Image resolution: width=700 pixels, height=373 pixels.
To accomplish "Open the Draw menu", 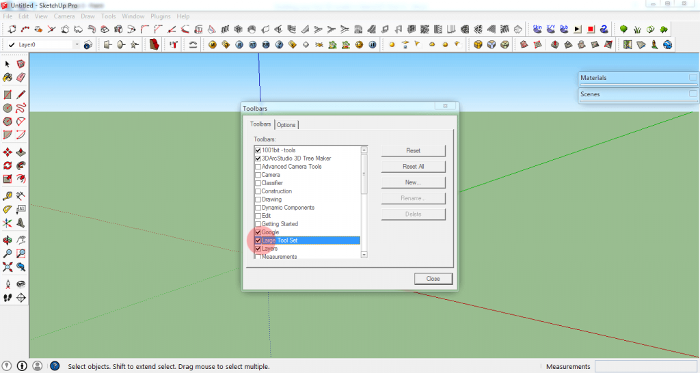I will pos(87,16).
